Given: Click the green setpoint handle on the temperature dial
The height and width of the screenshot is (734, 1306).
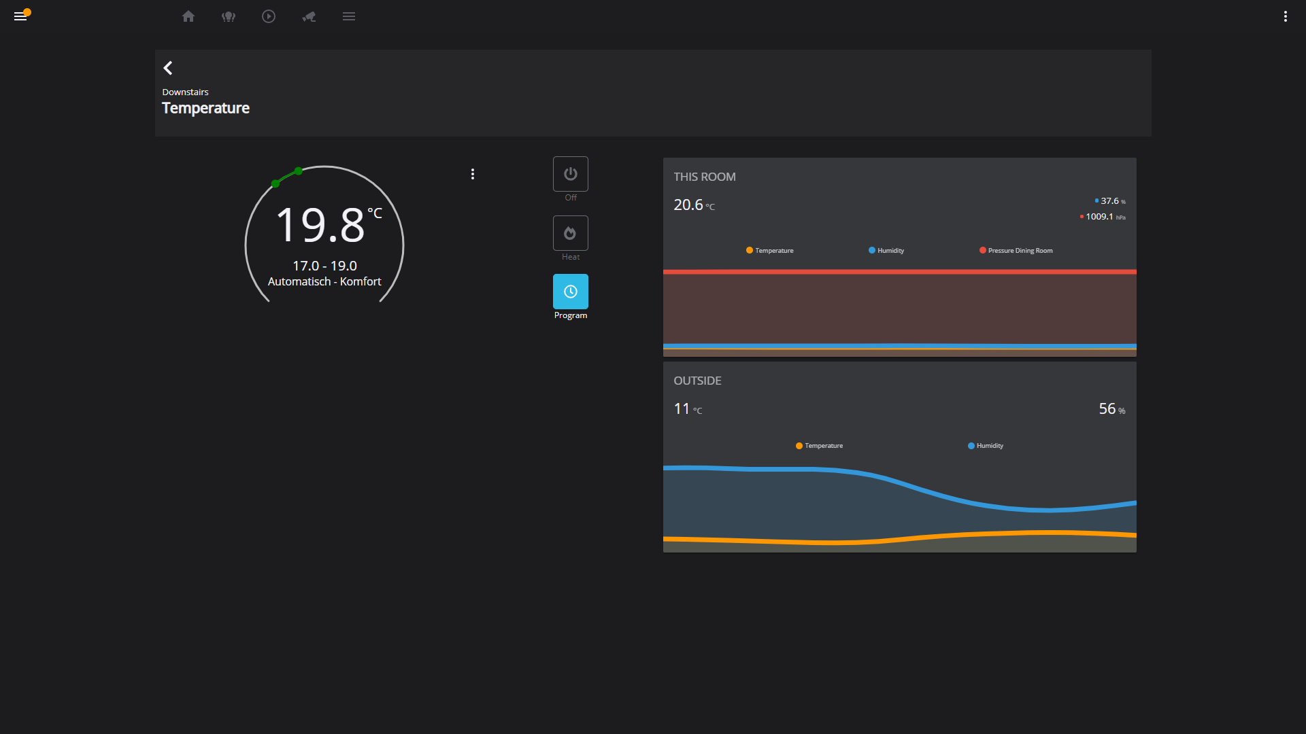Looking at the screenshot, I should click(x=297, y=171).
